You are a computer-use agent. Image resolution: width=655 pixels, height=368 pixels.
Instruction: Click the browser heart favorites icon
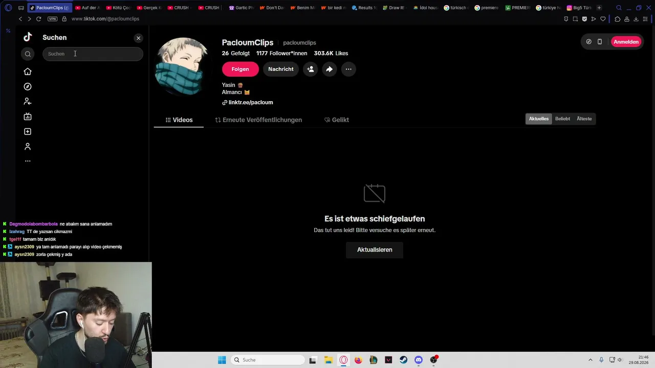tap(603, 19)
